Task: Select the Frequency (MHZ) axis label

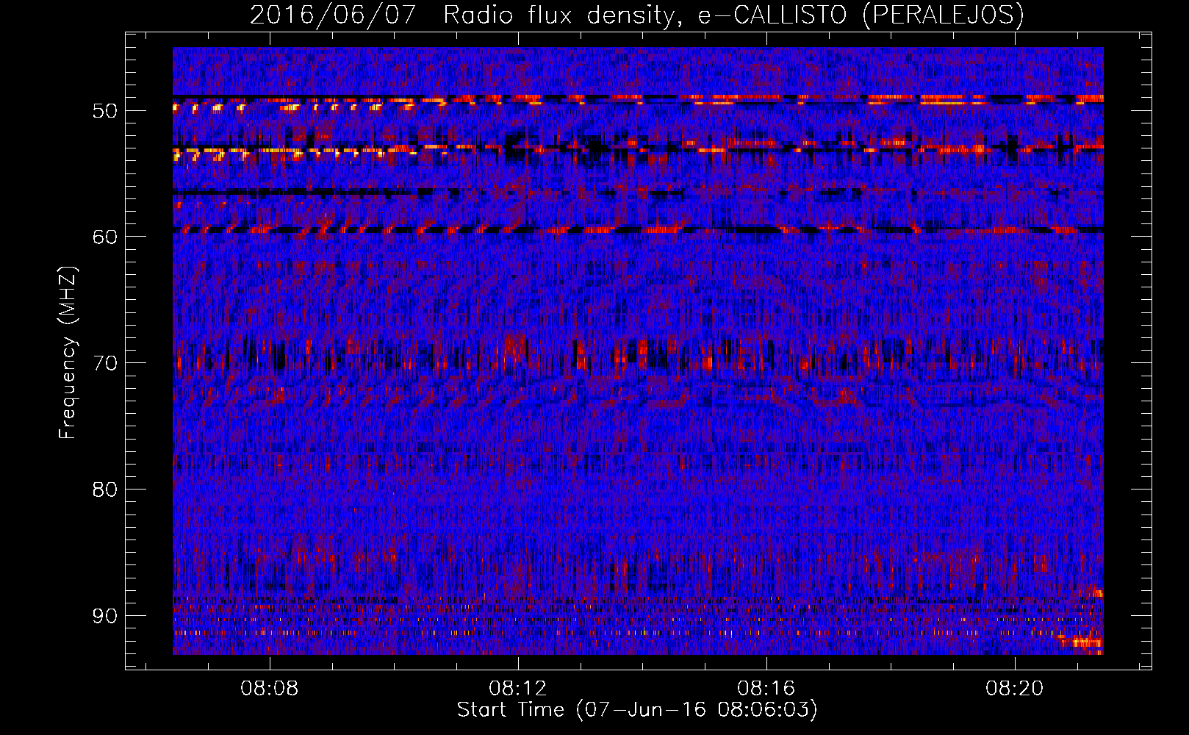Action: (x=67, y=353)
